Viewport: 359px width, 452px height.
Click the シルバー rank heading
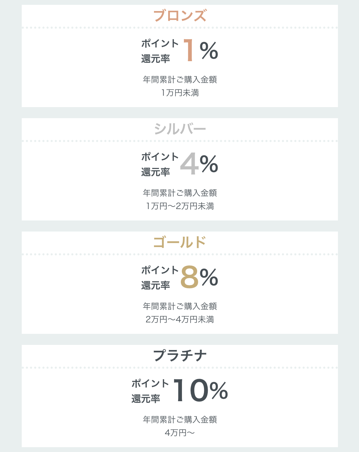(180, 129)
